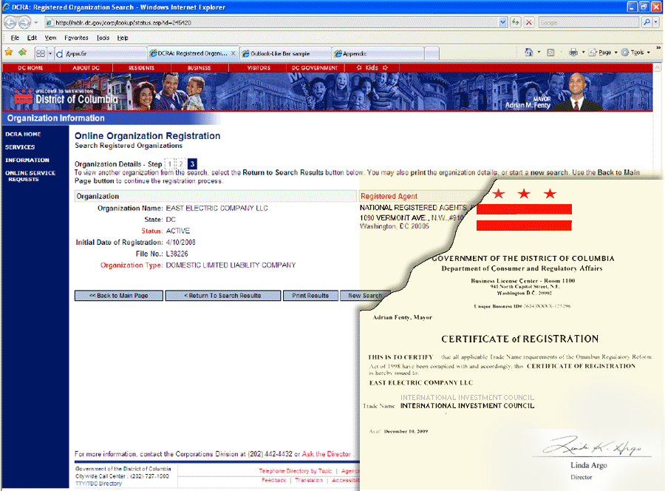
Task: Open the Edit menu
Action: pyautogui.click(x=32, y=38)
